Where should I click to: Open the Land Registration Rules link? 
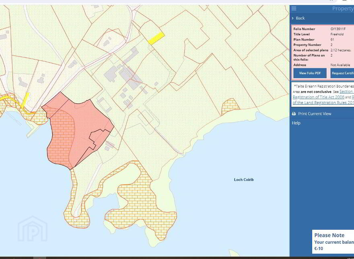pos(323,102)
